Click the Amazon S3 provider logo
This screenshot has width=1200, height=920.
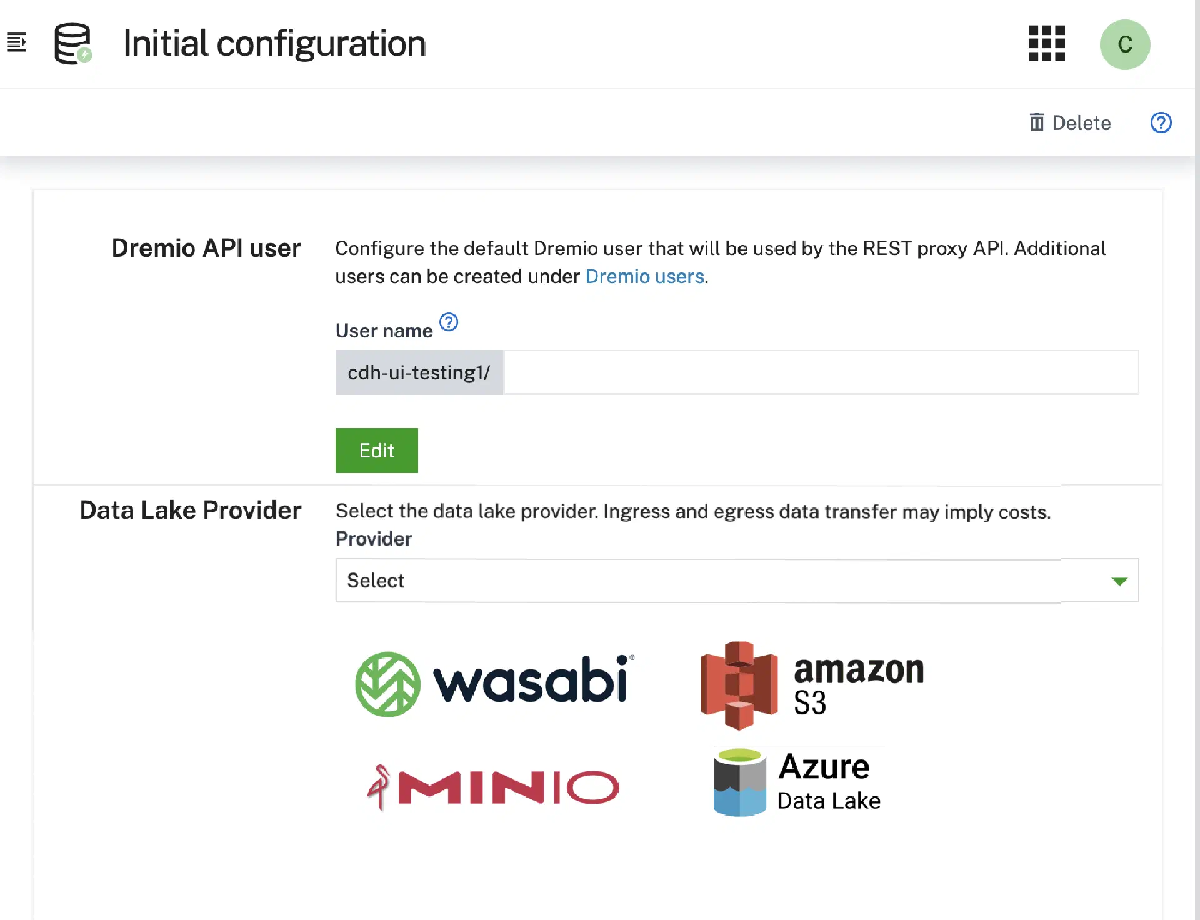click(x=812, y=685)
